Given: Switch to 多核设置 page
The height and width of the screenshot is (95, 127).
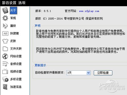Looking at the screenshot, I should tap(16, 79).
